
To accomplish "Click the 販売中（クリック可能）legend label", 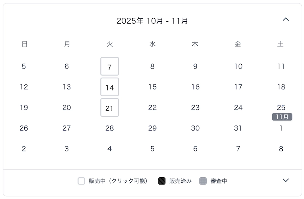I will [118, 181].
